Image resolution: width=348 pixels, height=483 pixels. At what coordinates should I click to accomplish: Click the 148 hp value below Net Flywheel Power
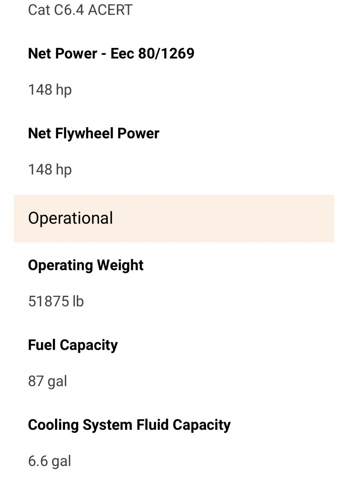pyautogui.click(x=50, y=170)
